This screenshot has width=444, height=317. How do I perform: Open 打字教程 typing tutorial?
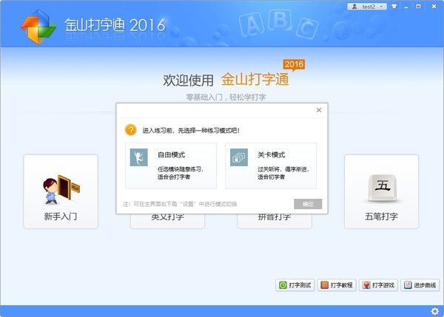coord(337,285)
